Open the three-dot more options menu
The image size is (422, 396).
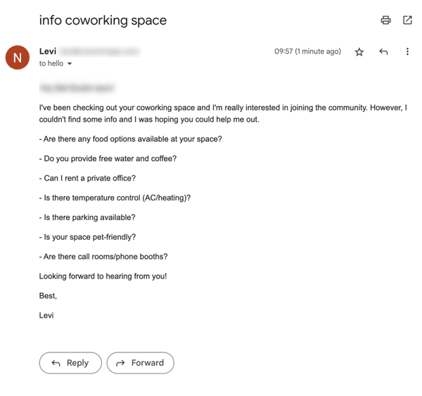tap(407, 52)
